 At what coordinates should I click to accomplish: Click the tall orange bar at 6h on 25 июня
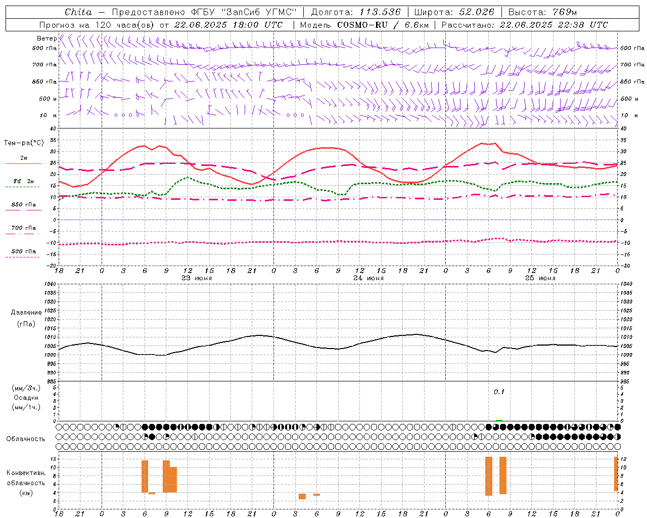tap(488, 476)
